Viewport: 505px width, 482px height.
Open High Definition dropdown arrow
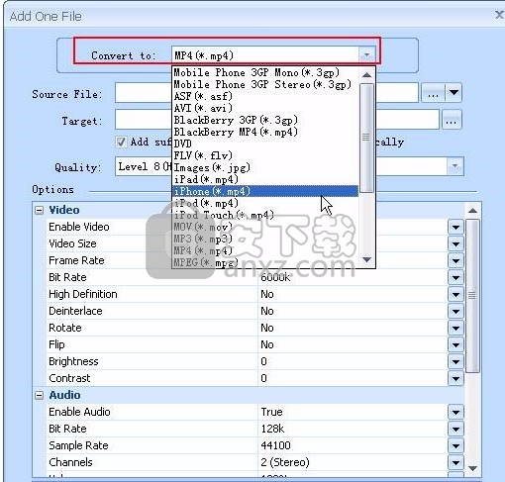pyautogui.click(x=455, y=294)
